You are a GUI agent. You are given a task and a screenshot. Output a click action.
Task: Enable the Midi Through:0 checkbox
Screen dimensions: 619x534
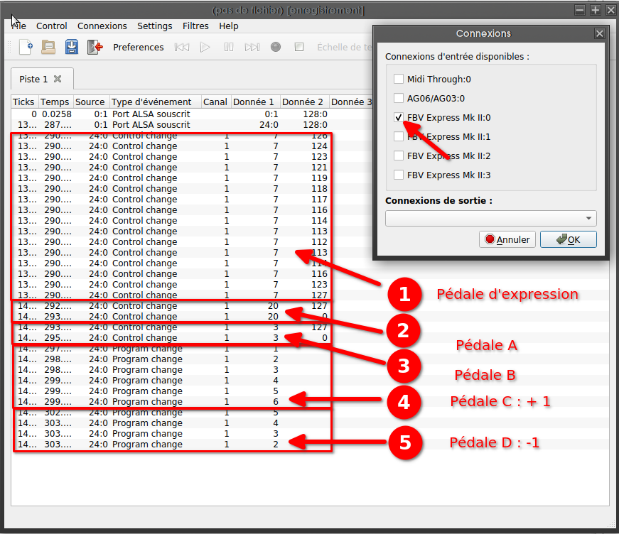click(x=399, y=79)
